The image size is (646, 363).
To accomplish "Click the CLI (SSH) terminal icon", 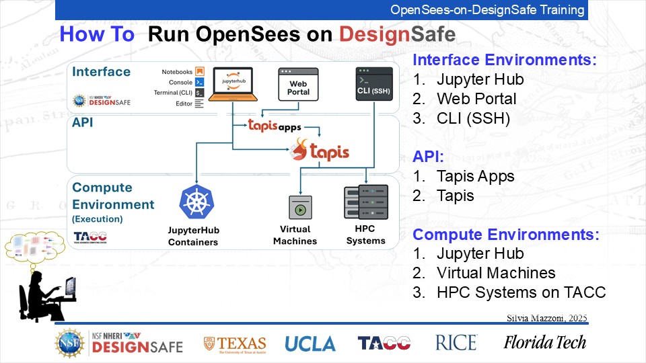I will point(373,85).
